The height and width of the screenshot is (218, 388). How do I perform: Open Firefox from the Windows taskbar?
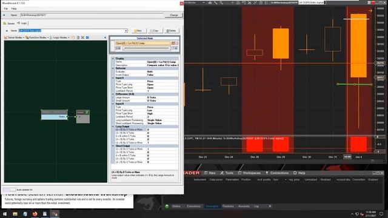pyautogui.click(x=35, y=214)
